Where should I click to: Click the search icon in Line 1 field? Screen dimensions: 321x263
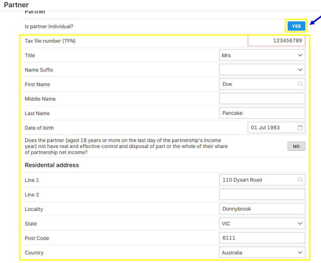coord(300,180)
